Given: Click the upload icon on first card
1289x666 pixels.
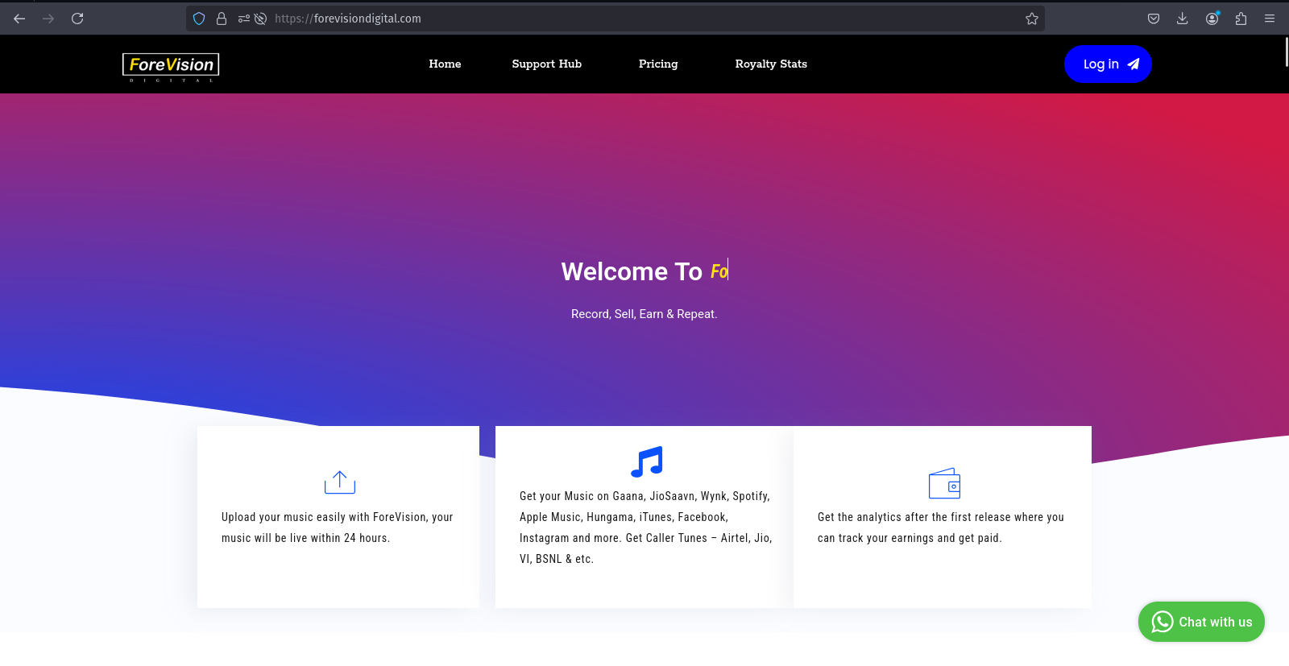Looking at the screenshot, I should point(340,482).
